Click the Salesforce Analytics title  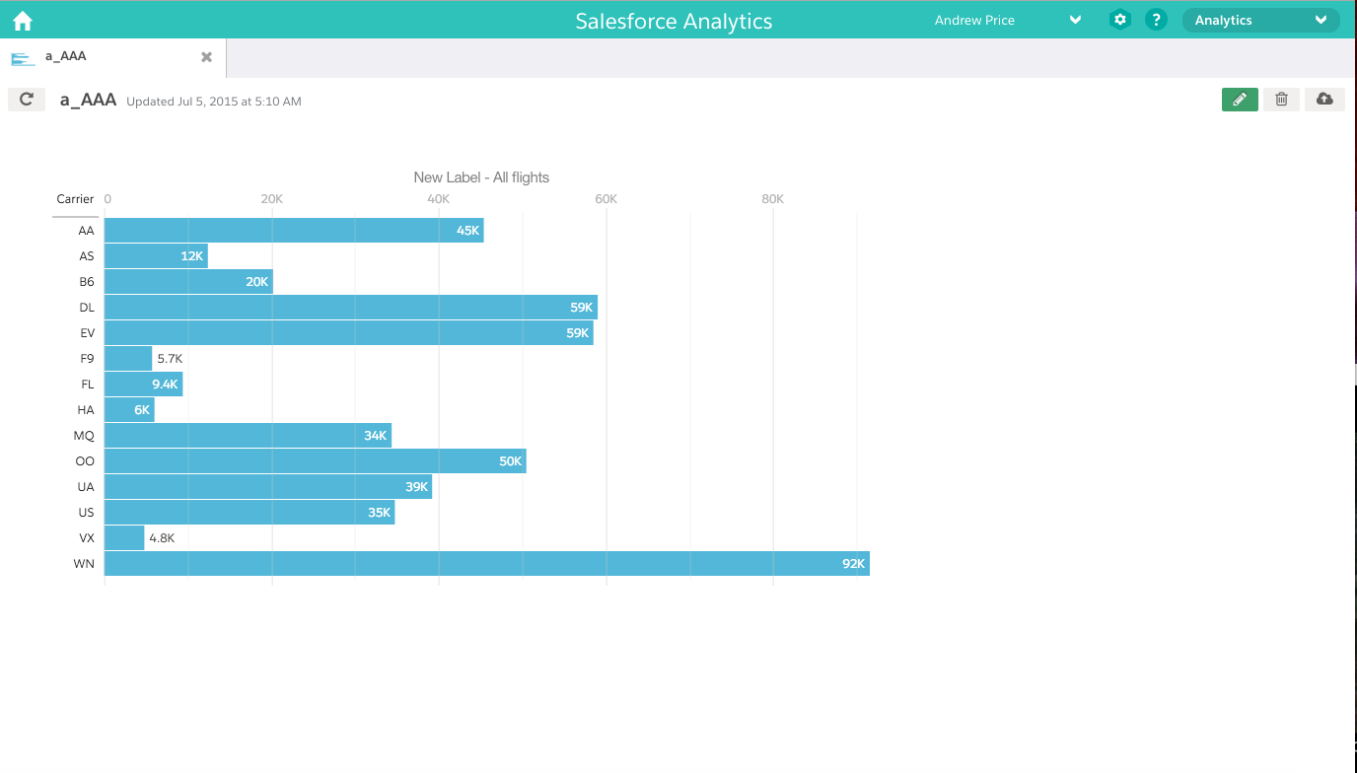tap(674, 21)
